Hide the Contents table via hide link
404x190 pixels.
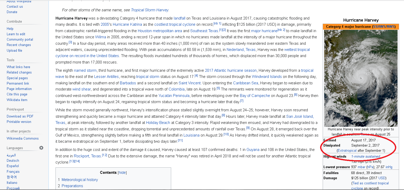coord(122,173)
